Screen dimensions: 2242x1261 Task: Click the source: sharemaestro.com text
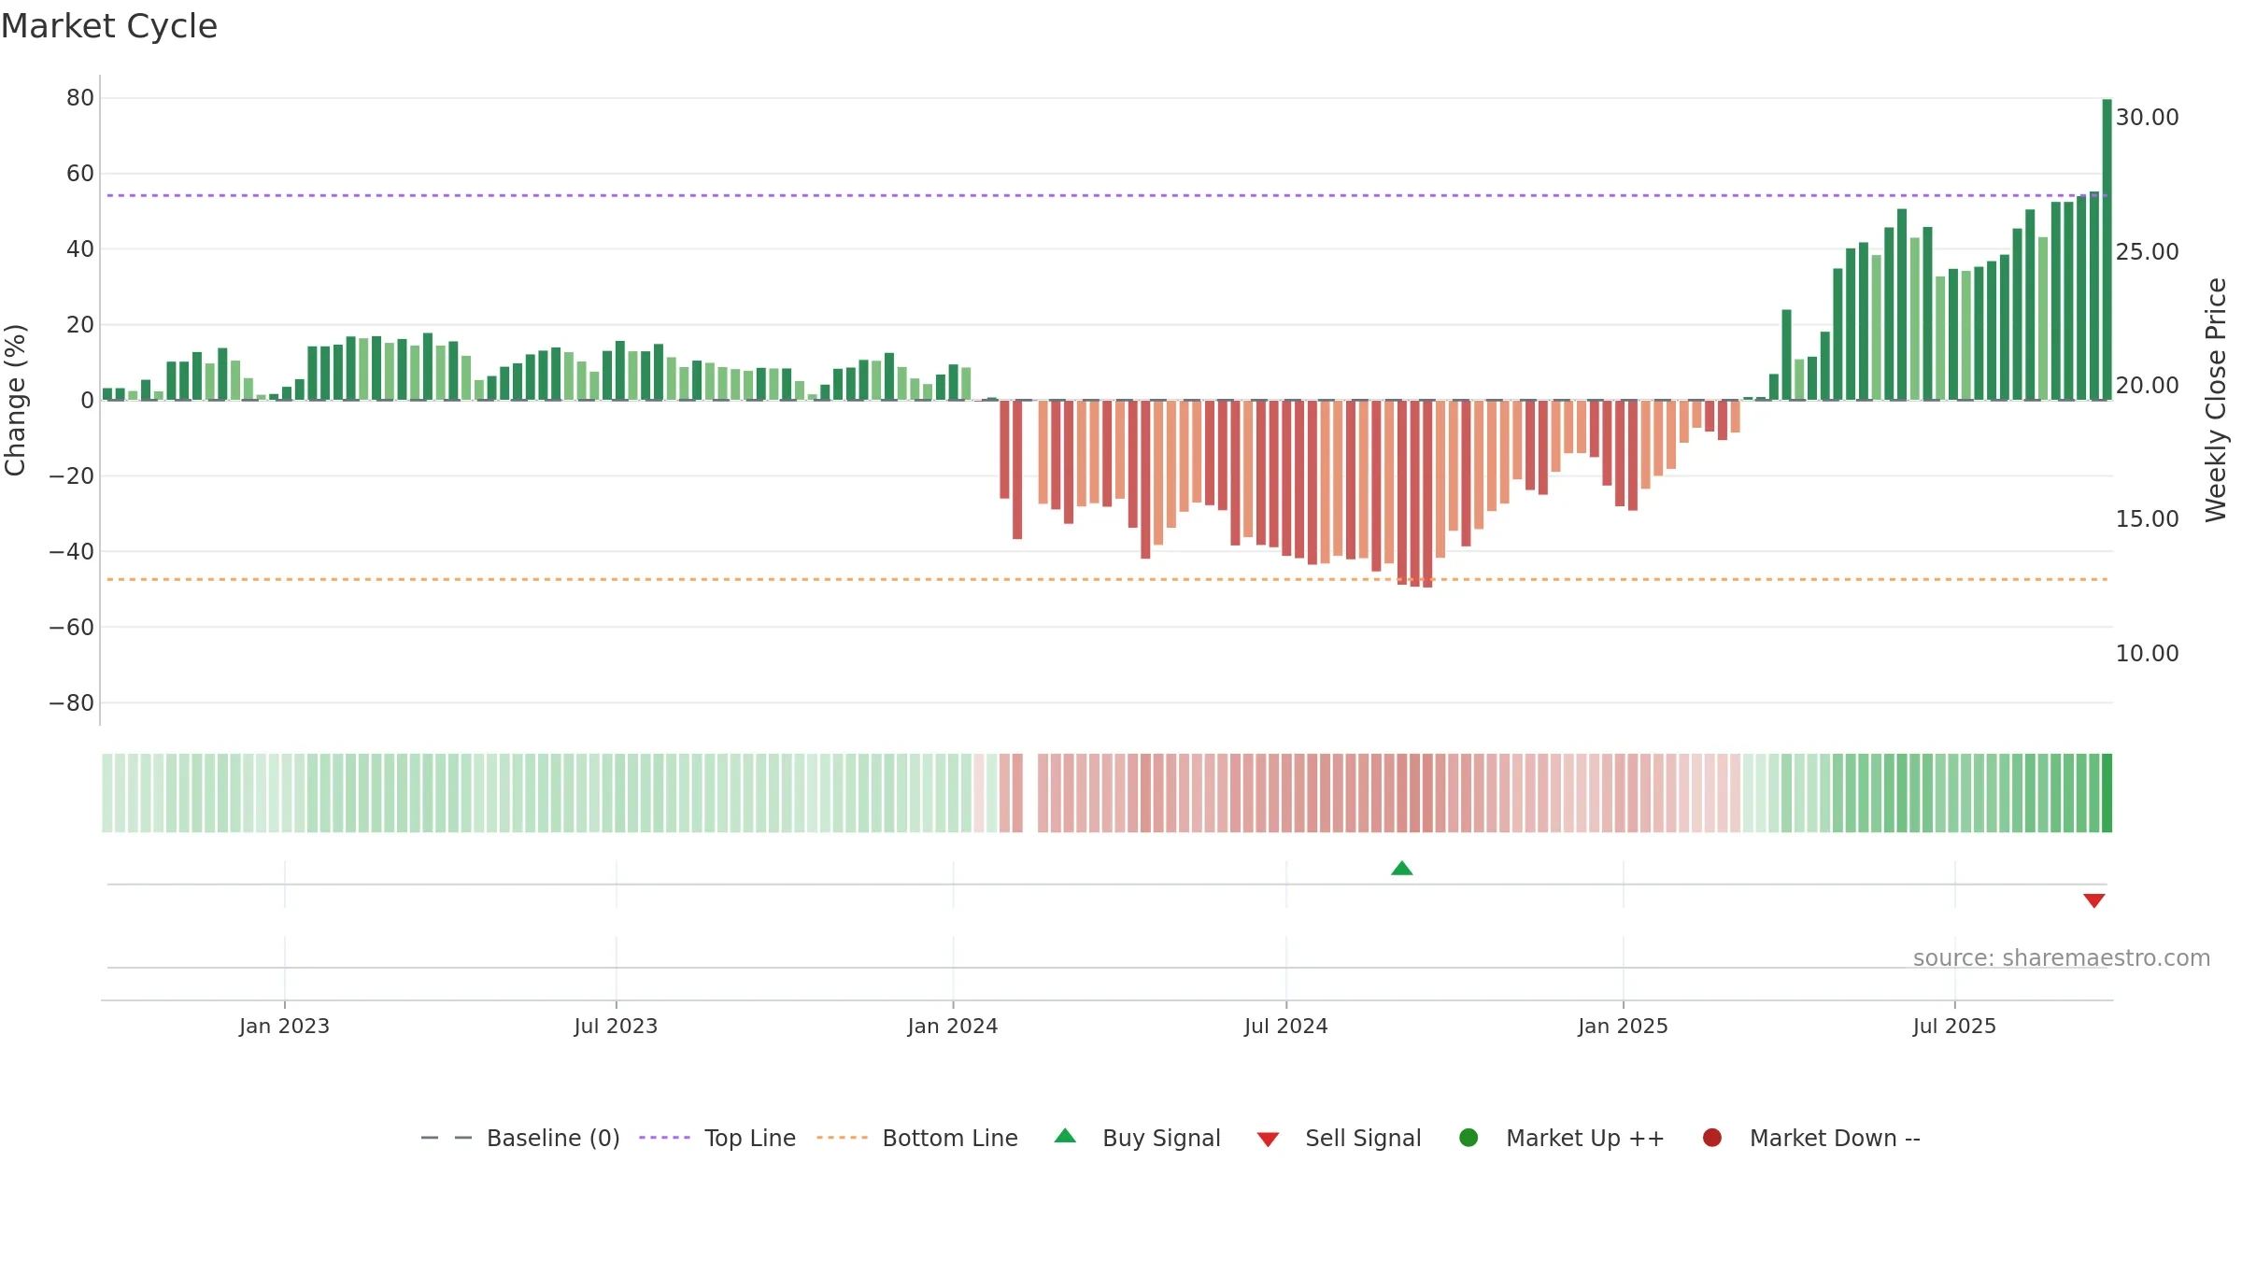2062,958
